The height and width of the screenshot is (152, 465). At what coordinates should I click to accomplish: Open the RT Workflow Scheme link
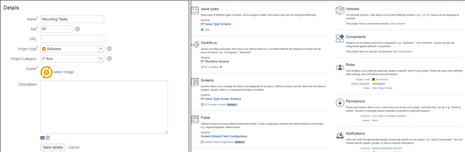tap(215, 61)
